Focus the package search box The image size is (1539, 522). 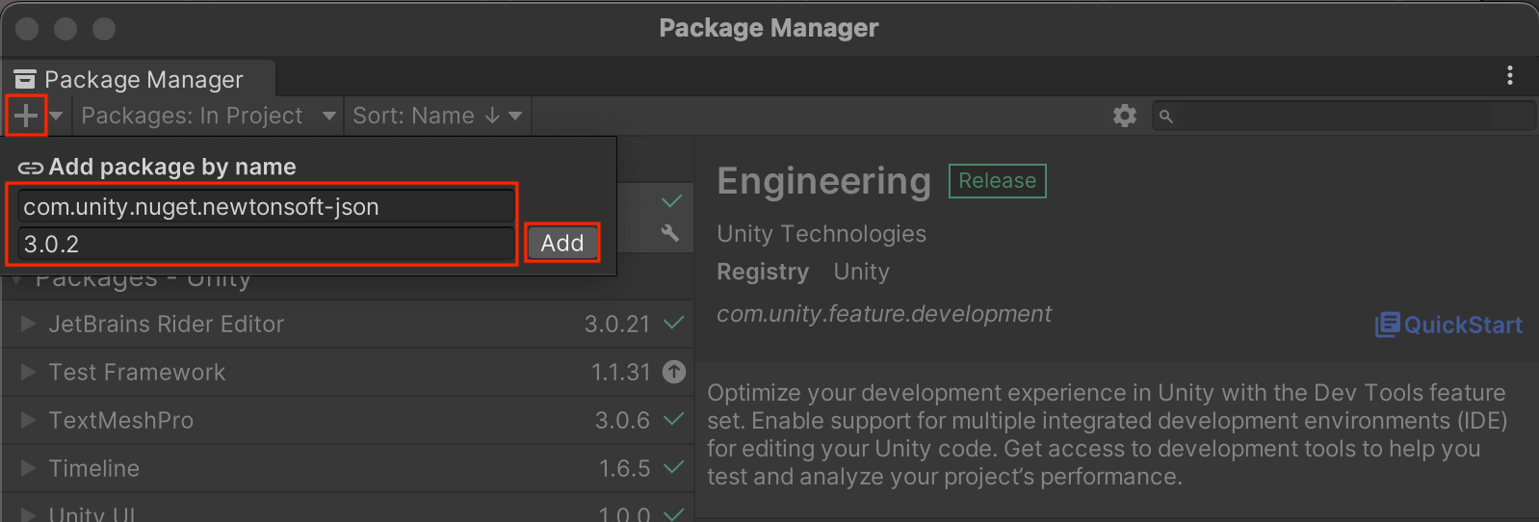(1348, 117)
